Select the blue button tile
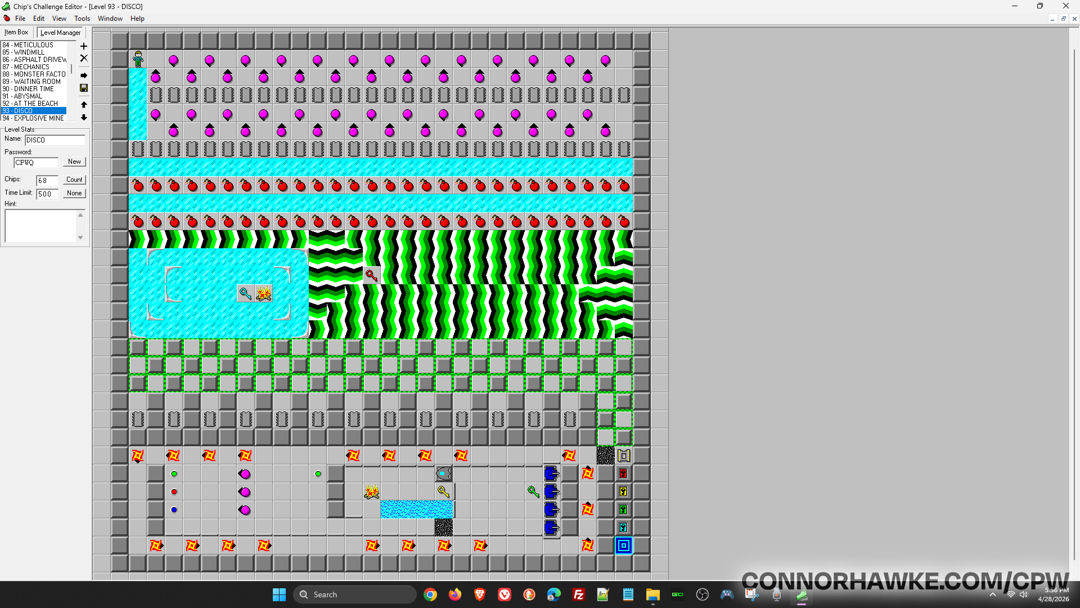This screenshot has width=1080, height=608. coord(174,509)
